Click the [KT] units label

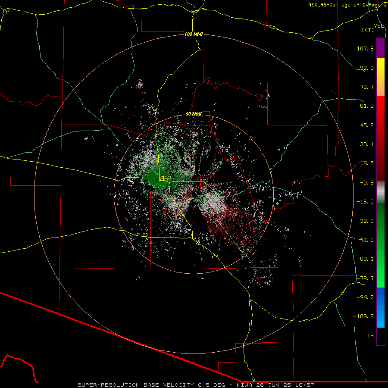pos(368,30)
